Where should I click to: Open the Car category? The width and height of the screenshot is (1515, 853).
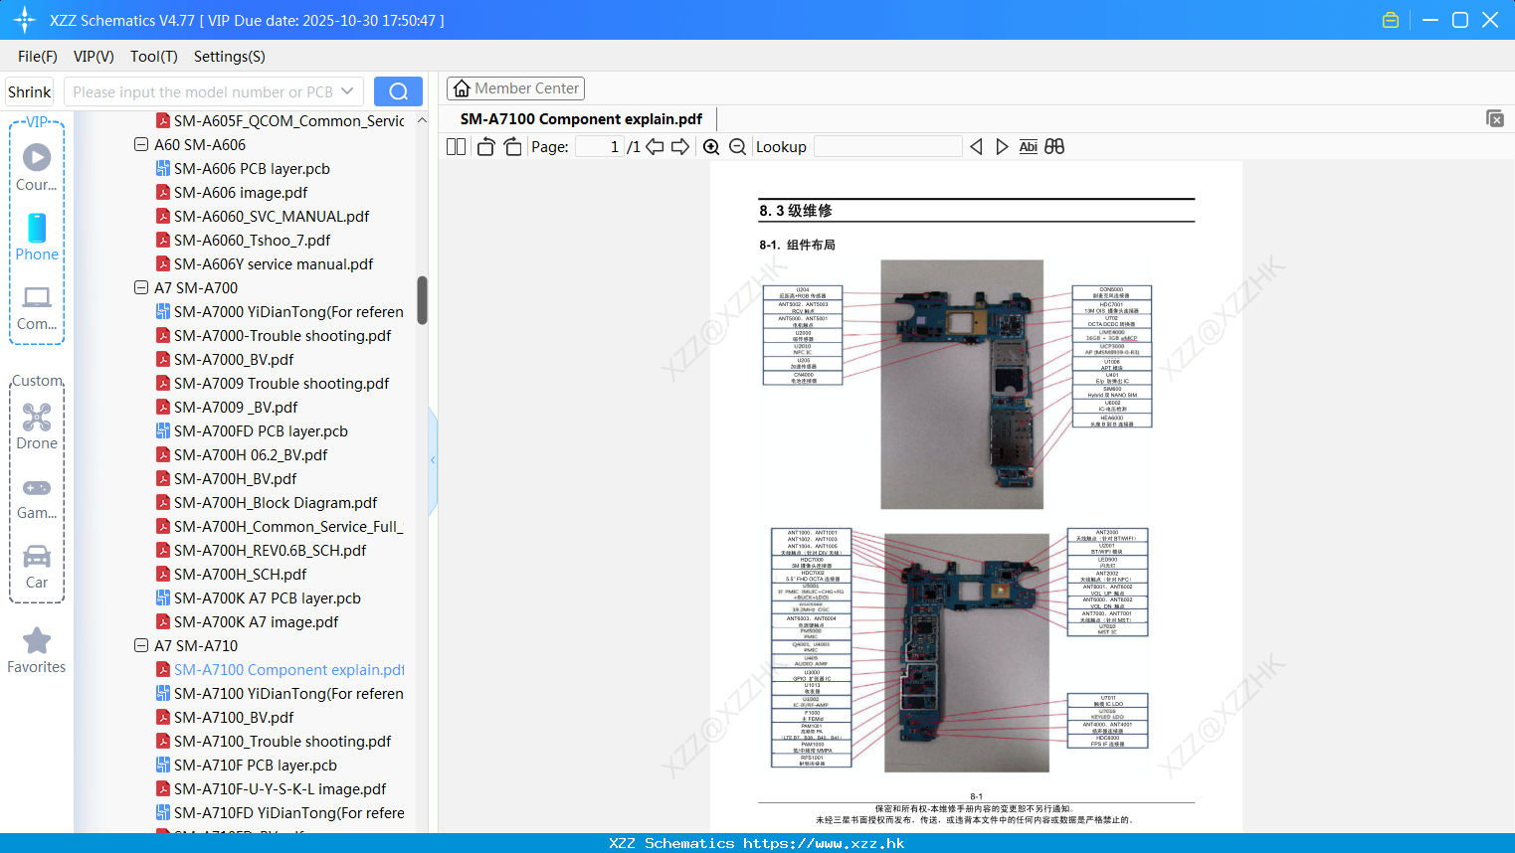tap(37, 567)
